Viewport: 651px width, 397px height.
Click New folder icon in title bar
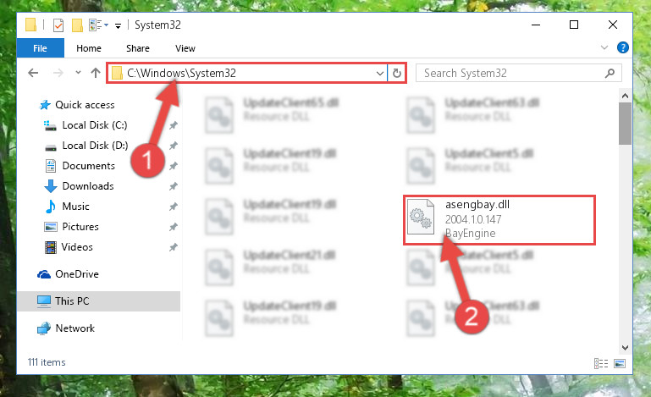point(77,25)
